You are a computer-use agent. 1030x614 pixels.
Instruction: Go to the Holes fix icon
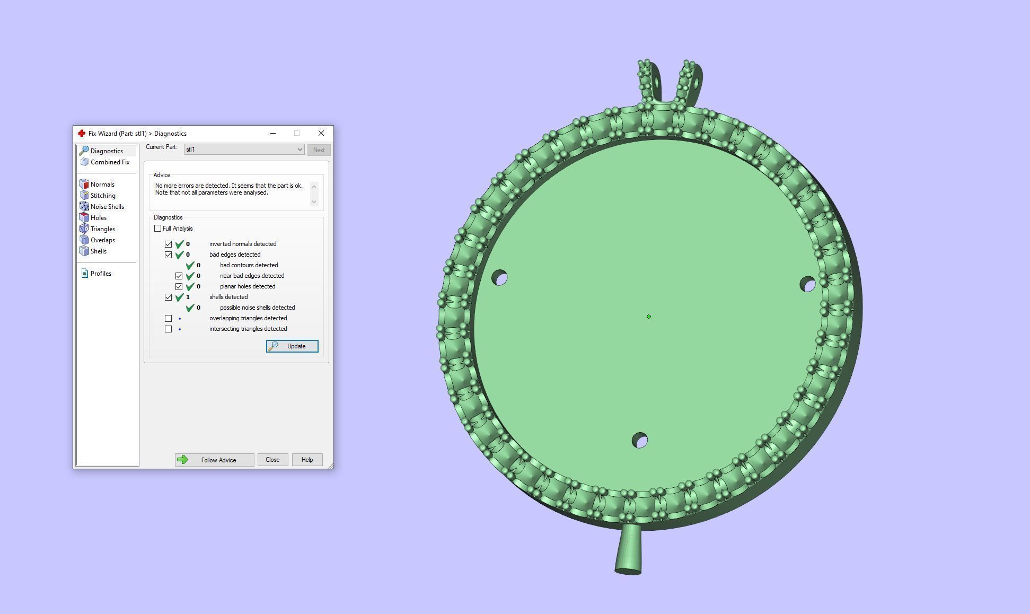[84, 217]
